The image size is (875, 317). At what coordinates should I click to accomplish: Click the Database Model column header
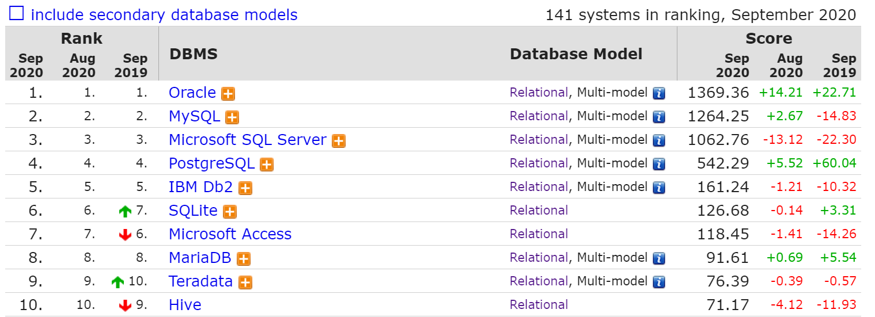pyautogui.click(x=576, y=55)
